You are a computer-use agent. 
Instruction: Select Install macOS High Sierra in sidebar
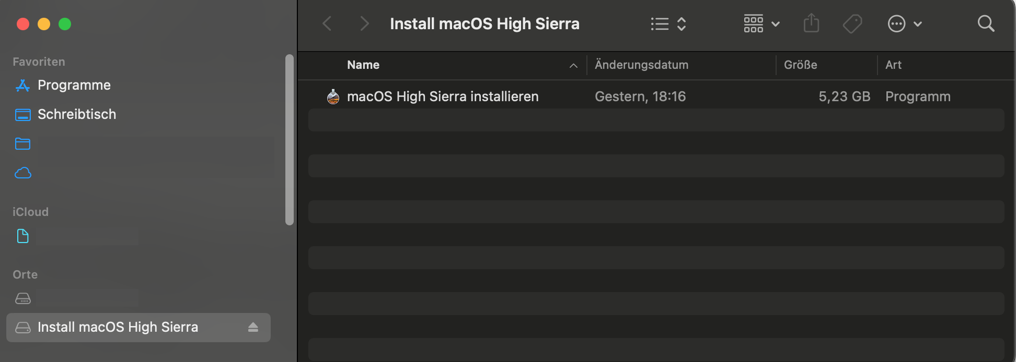click(118, 328)
